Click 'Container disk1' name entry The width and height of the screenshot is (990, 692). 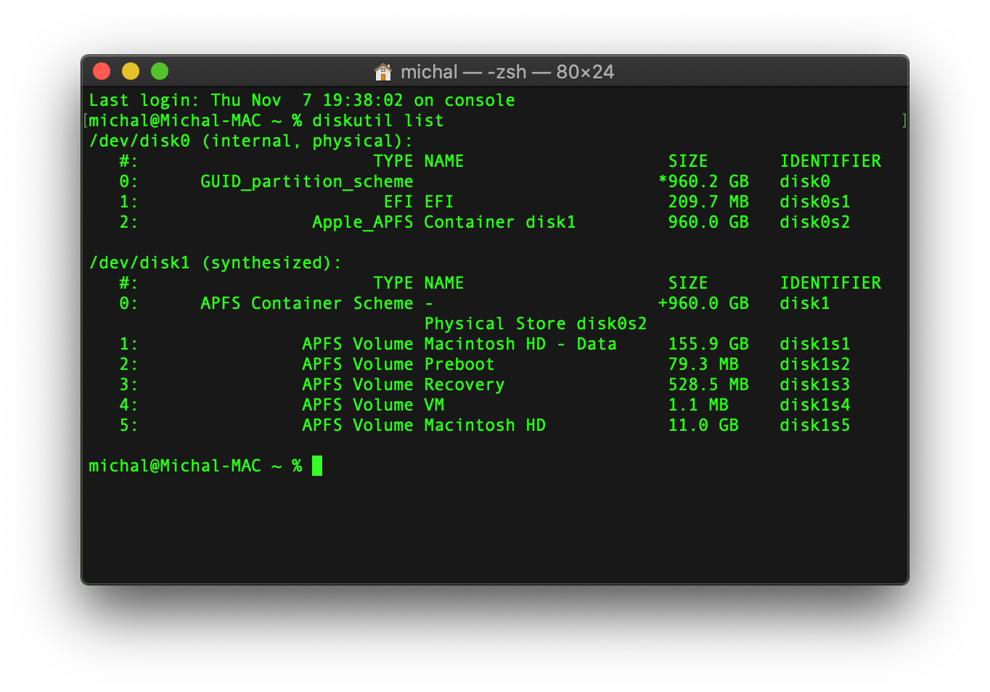(500, 222)
